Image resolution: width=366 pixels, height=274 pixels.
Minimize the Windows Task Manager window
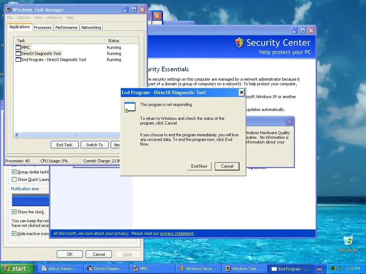[125, 10]
